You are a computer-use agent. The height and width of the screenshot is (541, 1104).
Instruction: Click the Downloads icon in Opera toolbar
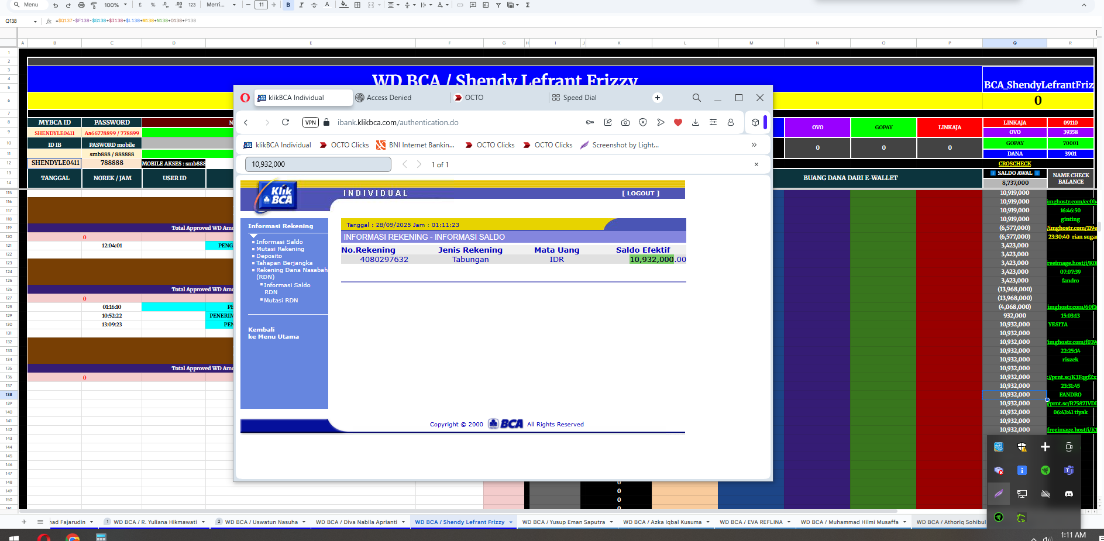coord(696,122)
